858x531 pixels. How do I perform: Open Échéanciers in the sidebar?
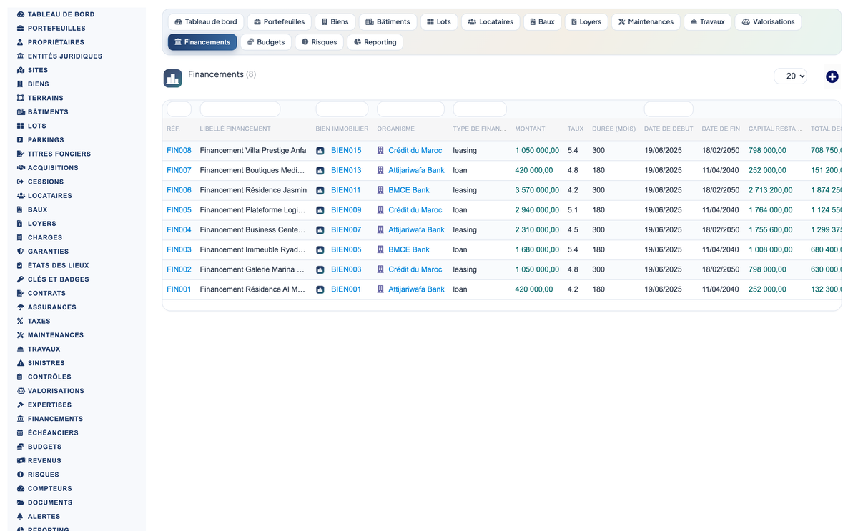point(53,433)
